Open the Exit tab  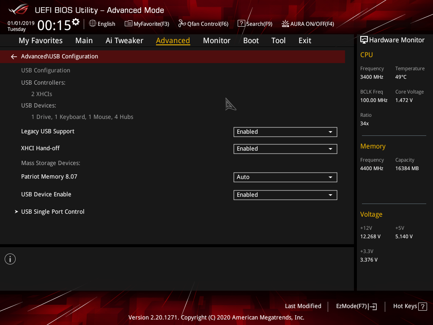pos(305,41)
